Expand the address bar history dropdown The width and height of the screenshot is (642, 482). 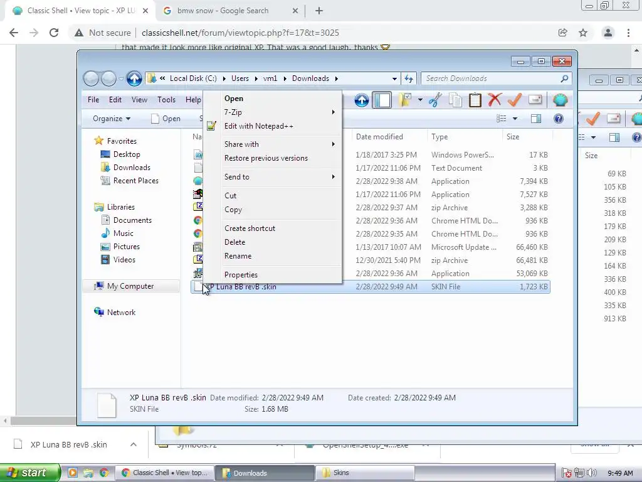coord(394,78)
